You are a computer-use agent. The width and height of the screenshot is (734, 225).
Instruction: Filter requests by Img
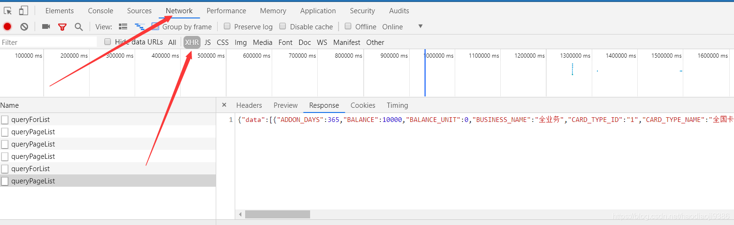[x=241, y=42]
